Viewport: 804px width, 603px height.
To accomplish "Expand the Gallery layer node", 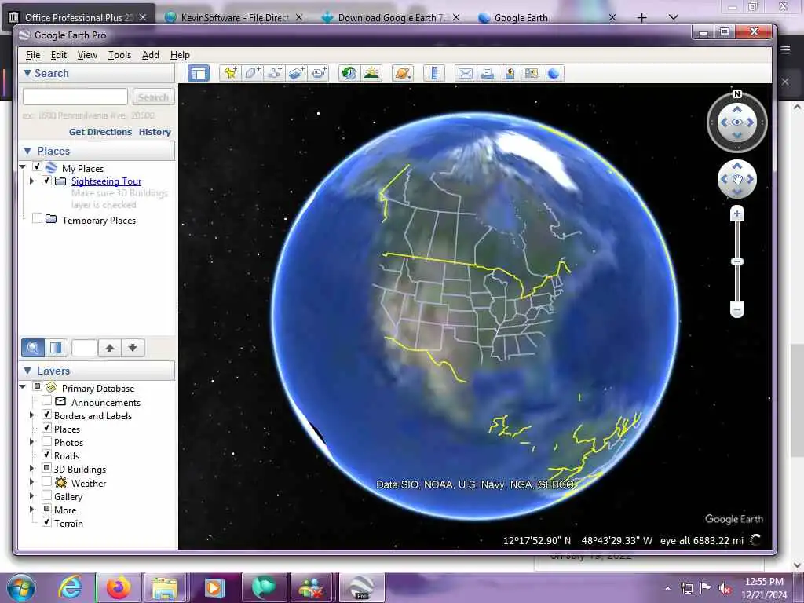I will (x=31, y=496).
